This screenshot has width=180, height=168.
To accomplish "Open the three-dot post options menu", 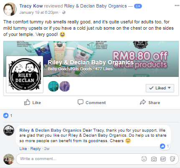I will 177,5.
